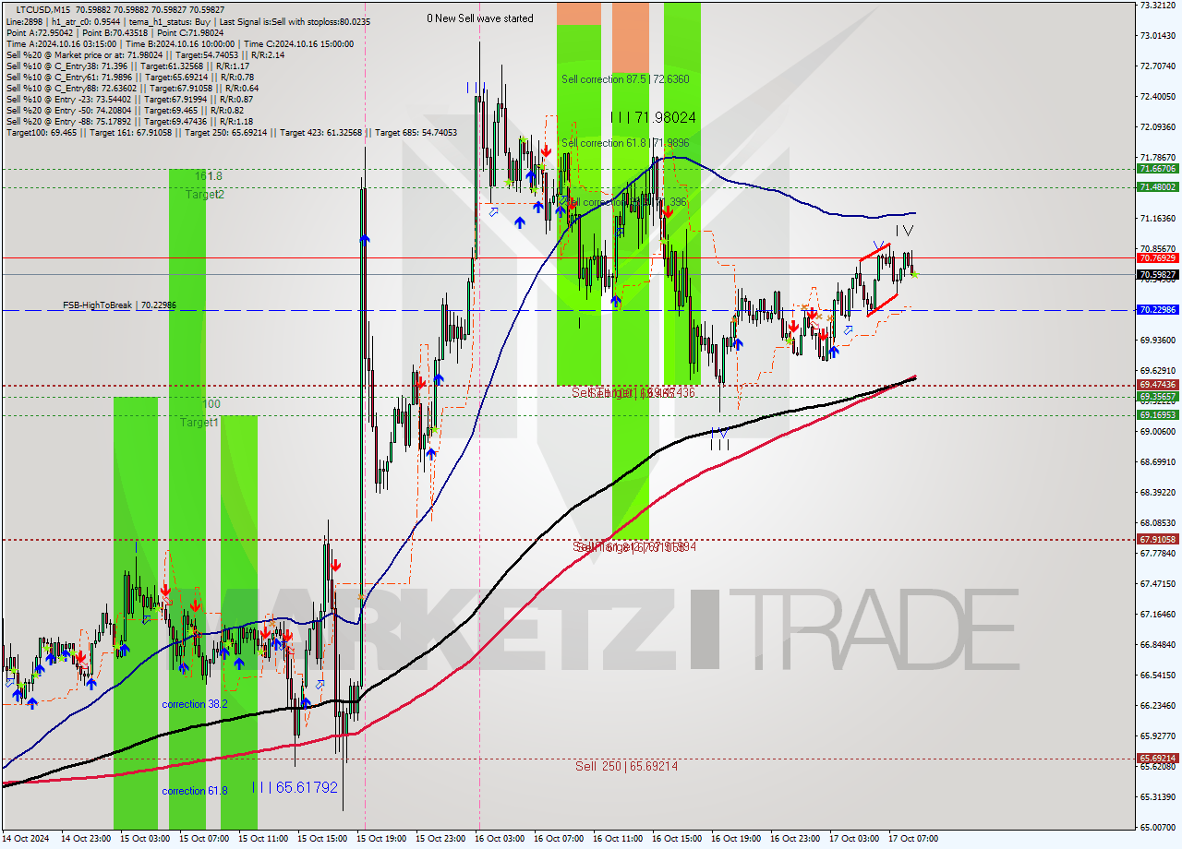This screenshot has height=849, width=1182.
Task: Click the red 65.69214 price tag
Action: 1158,759
